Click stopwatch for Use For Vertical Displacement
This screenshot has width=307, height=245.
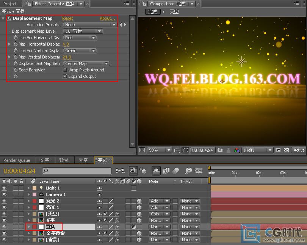coord(16,51)
